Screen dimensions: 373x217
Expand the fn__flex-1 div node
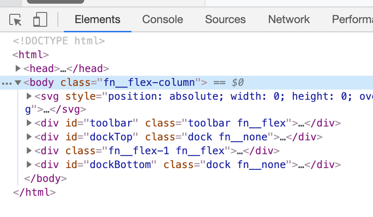click(x=30, y=151)
